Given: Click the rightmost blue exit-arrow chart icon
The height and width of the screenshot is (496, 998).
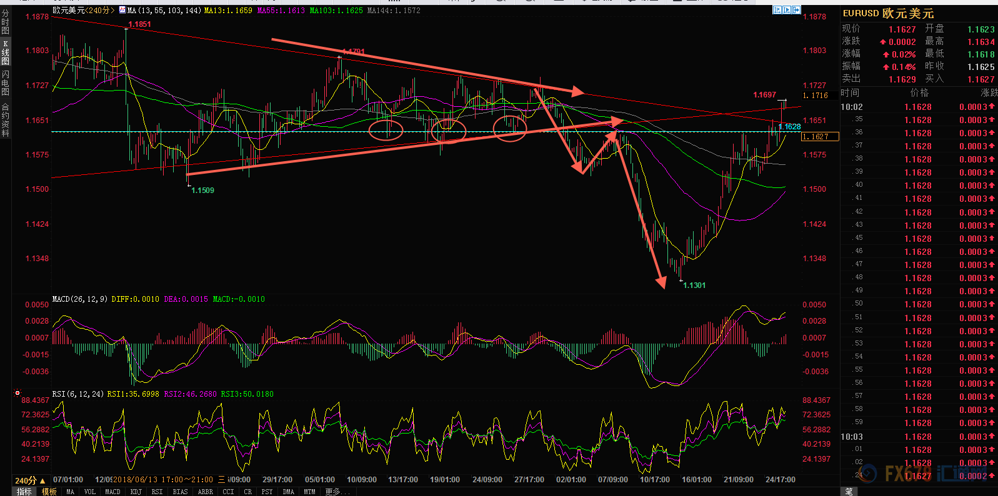Looking at the screenshot, I should (797, 10).
